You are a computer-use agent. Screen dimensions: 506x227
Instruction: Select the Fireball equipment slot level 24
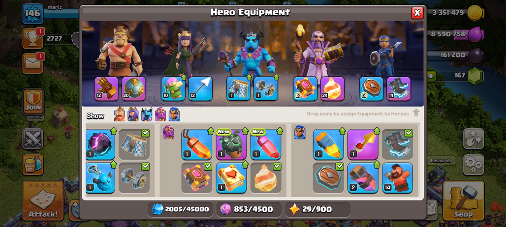(x=332, y=88)
